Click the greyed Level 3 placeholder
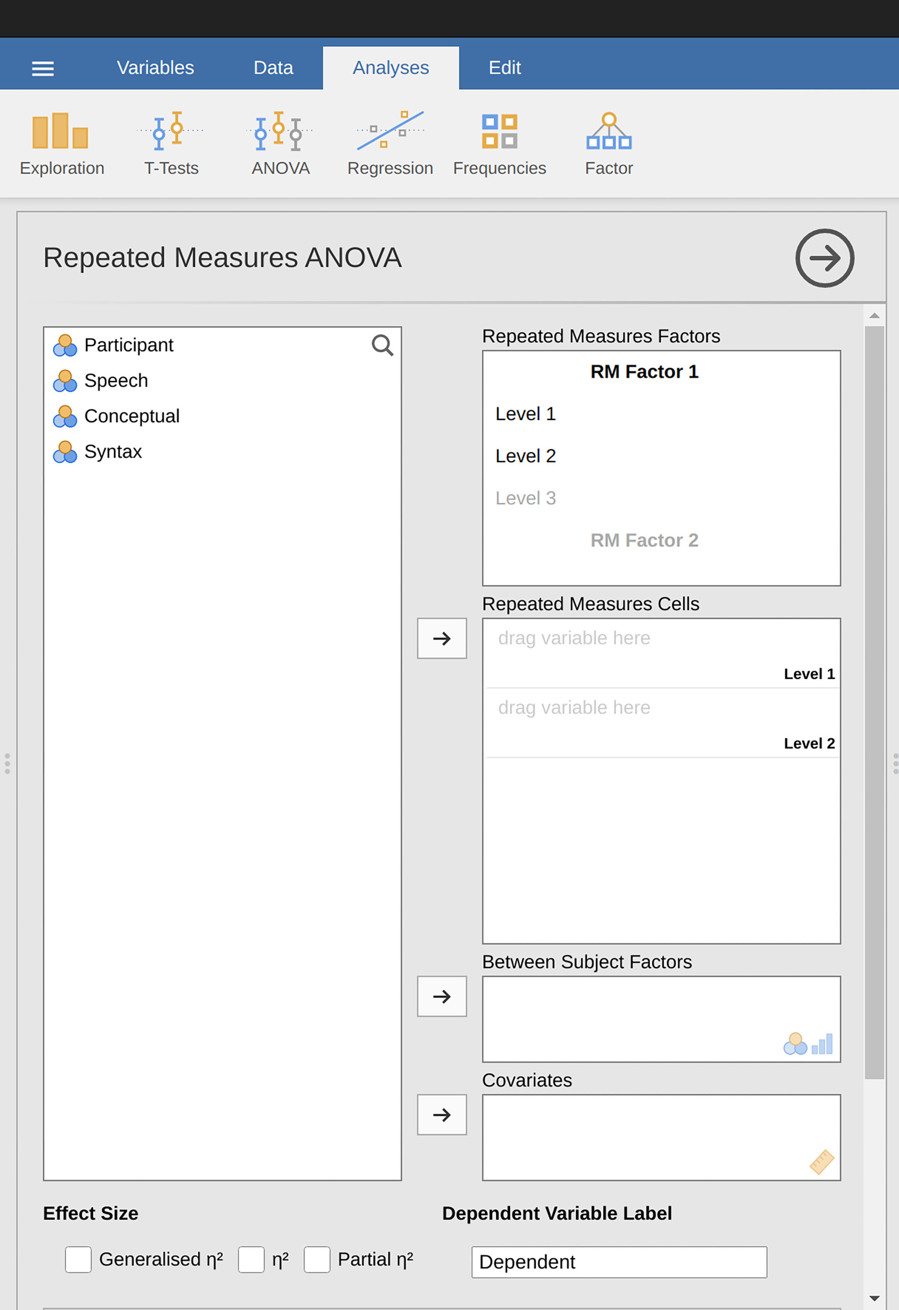899x1310 pixels. pos(526,499)
